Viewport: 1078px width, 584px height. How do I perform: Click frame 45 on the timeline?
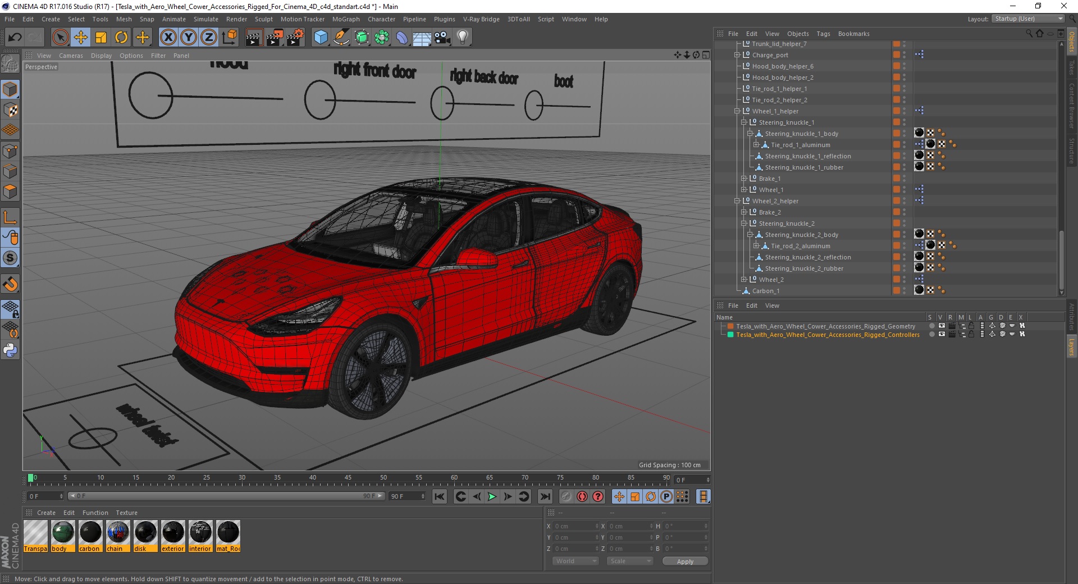[348, 478]
